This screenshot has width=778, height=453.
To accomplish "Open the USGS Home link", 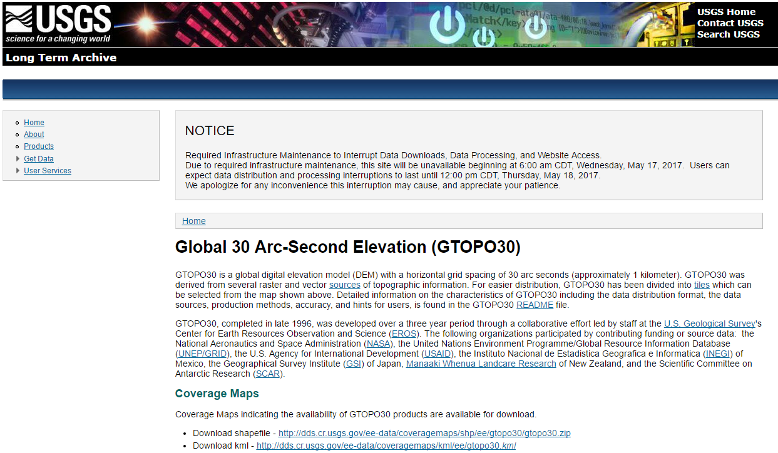I will pos(726,12).
